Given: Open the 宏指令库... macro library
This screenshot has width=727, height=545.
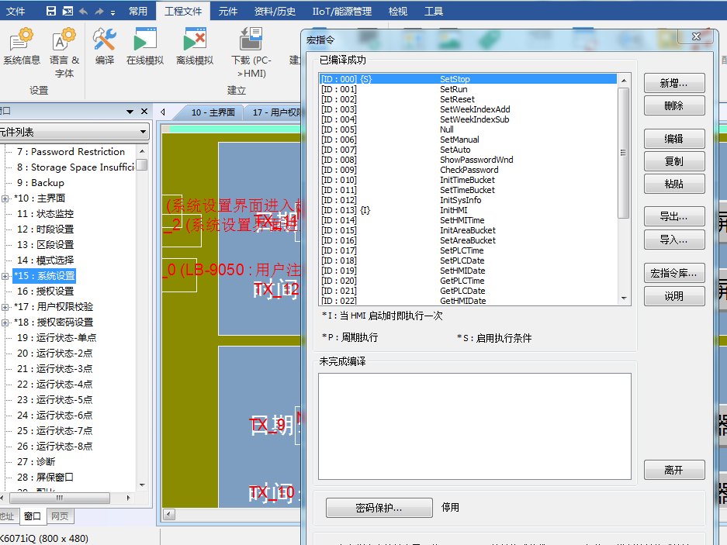Looking at the screenshot, I should tap(673, 273).
